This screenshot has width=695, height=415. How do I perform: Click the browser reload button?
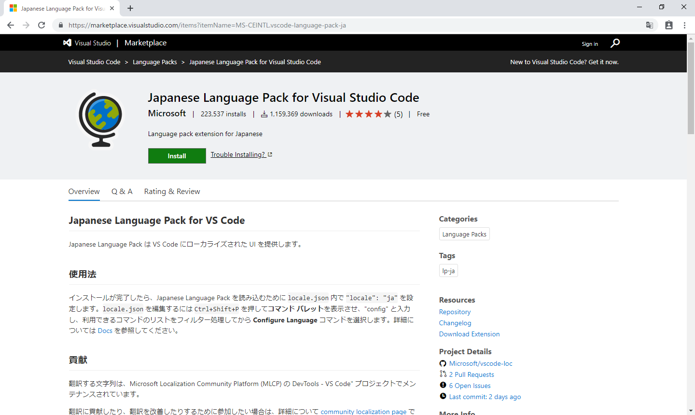(x=42, y=25)
